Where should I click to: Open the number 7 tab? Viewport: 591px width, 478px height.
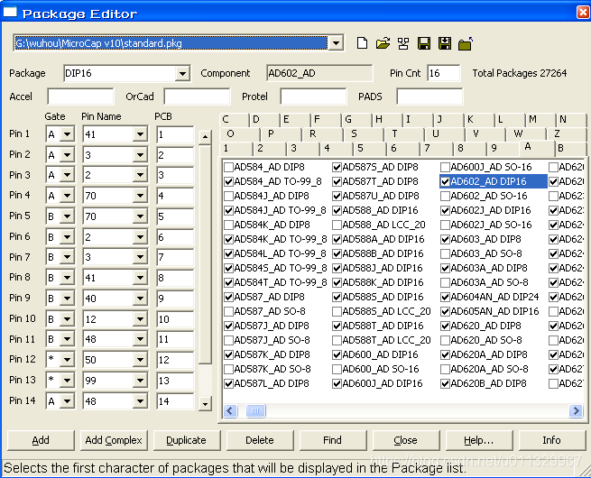436,149
